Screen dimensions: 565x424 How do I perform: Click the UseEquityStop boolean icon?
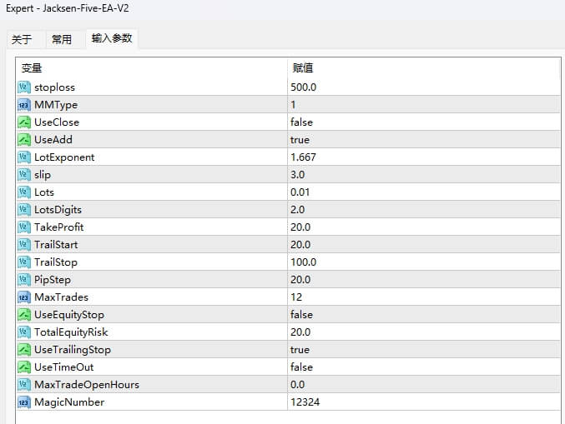click(24, 315)
